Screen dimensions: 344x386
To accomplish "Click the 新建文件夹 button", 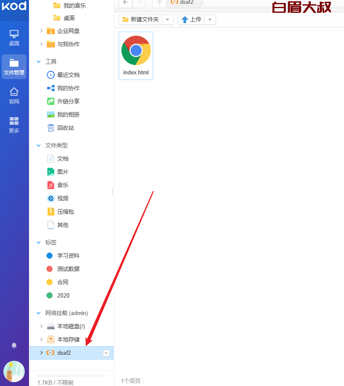I will 140,20.
